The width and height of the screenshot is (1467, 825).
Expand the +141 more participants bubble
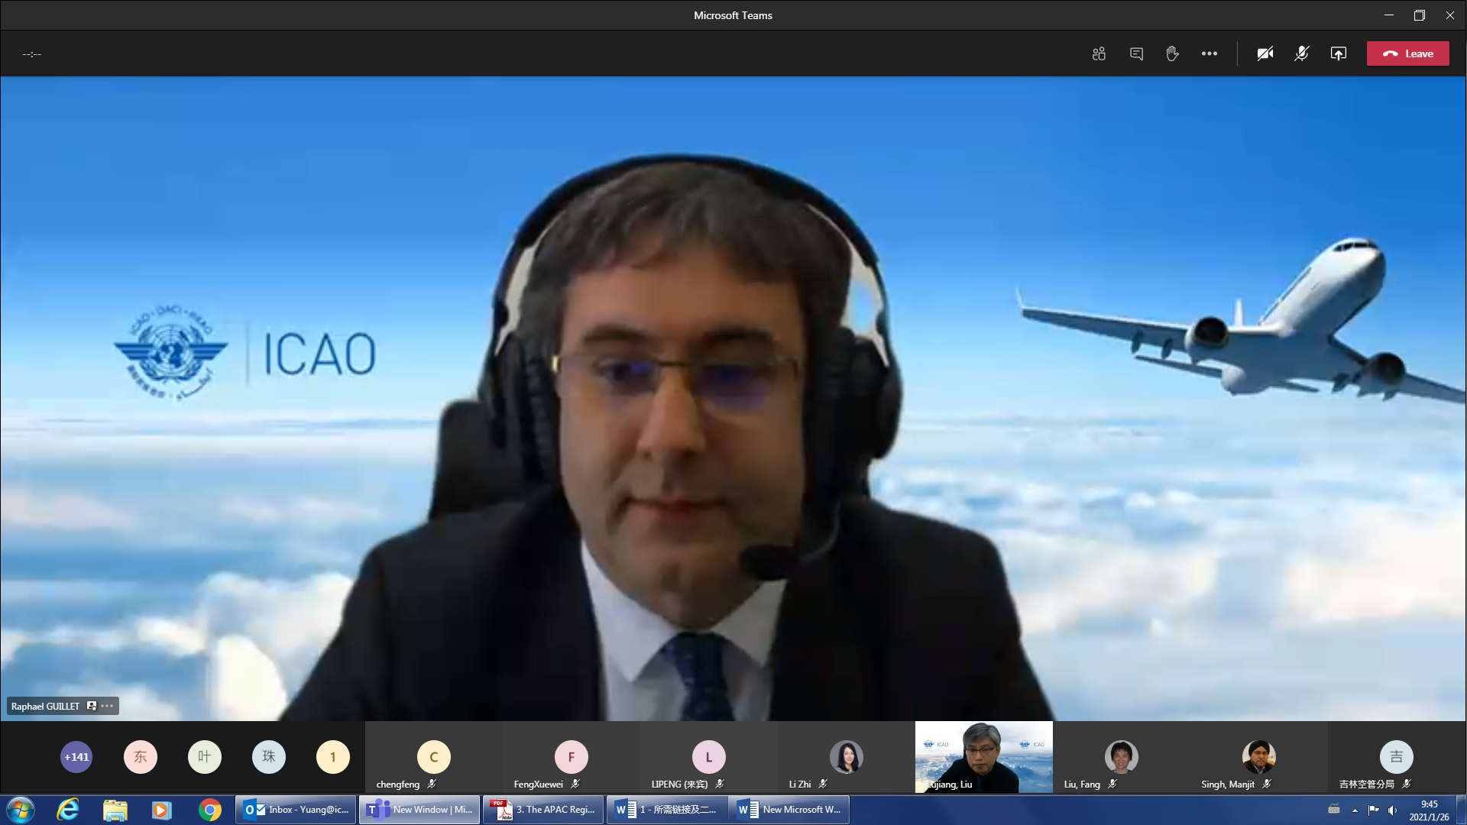[76, 757]
